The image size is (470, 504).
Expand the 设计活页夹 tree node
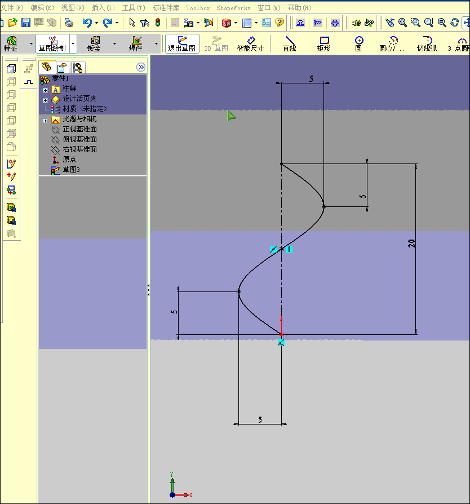pyautogui.click(x=45, y=100)
